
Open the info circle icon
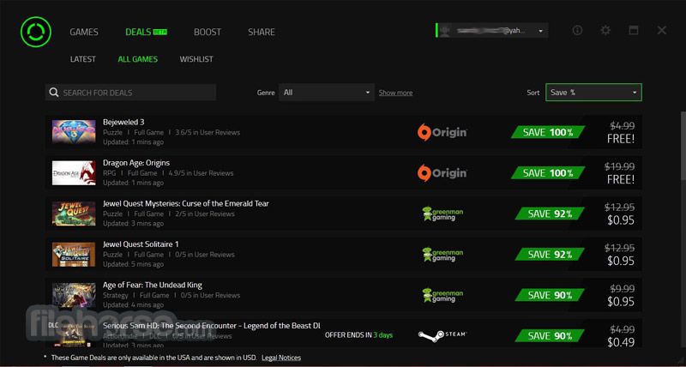(577, 30)
